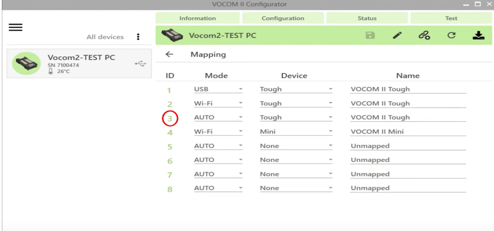Viewport: 494px width, 231px height.
Task: Click the All devices label
Action: coord(105,37)
